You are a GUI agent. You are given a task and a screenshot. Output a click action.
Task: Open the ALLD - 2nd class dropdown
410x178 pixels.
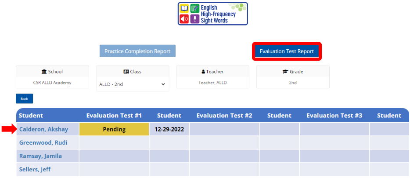pyautogui.click(x=132, y=84)
